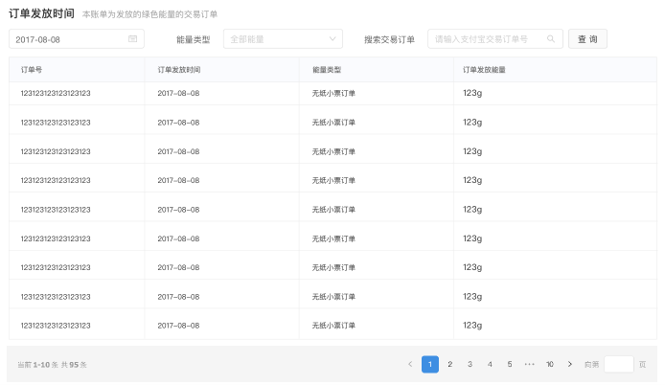Jump to page 5
665x385 pixels.
tap(510, 364)
